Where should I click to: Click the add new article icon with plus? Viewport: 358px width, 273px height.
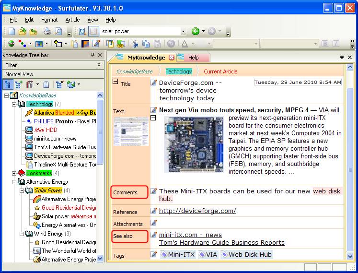[58, 44]
